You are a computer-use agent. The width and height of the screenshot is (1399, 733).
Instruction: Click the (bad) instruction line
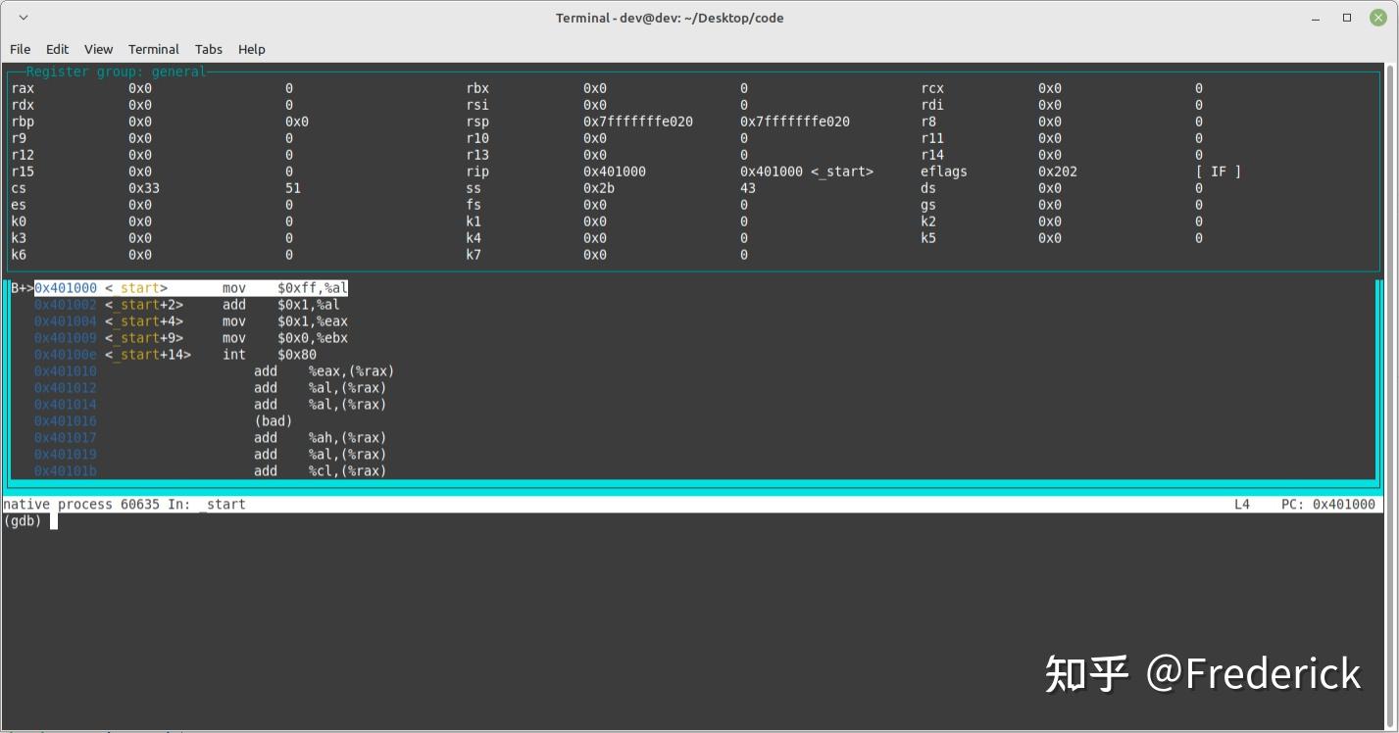[x=273, y=421]
